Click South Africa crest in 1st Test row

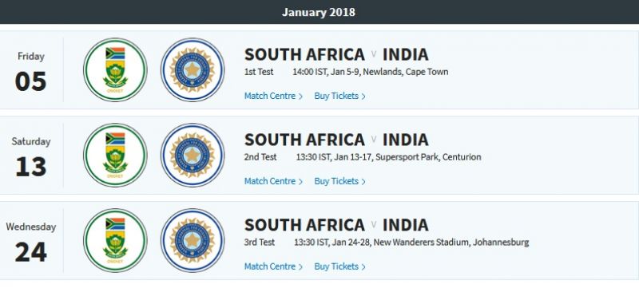click(x=115, y=69)
